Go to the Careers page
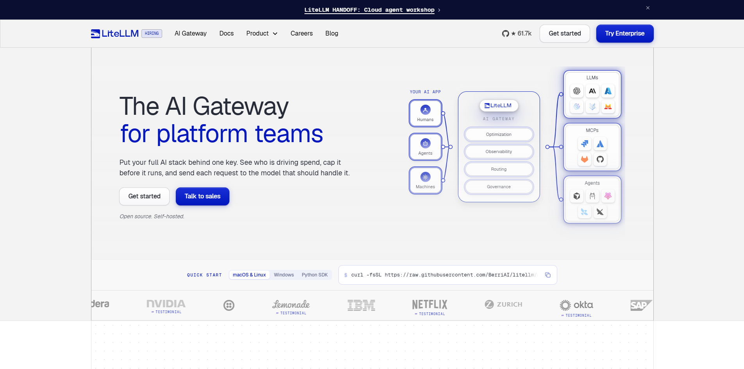The image size is (744, 369). coord(302,34)
